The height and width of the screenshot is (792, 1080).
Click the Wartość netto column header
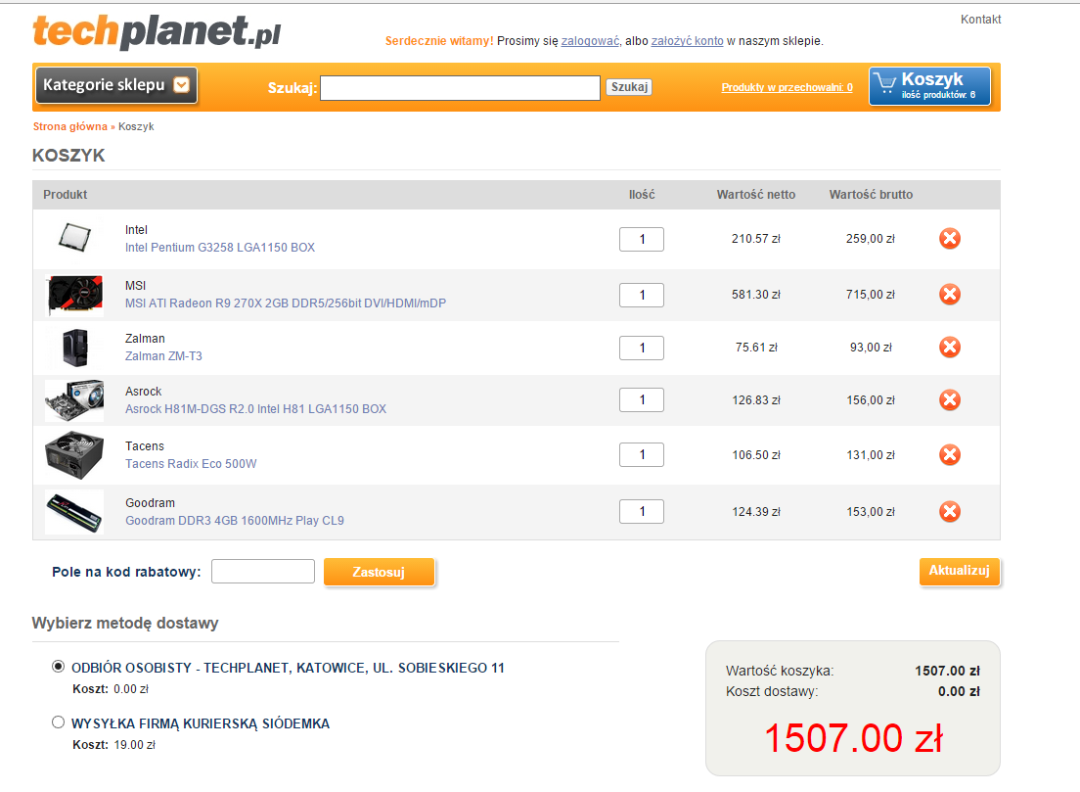(755, 195)
